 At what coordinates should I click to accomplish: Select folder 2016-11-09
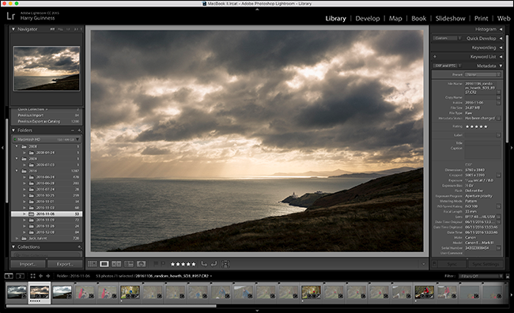47,220
